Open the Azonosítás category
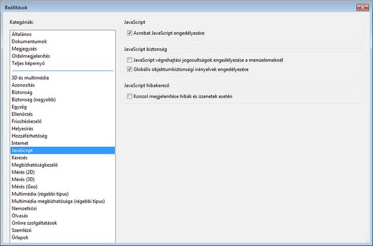 pyautogui.click(x=63, y=85)
